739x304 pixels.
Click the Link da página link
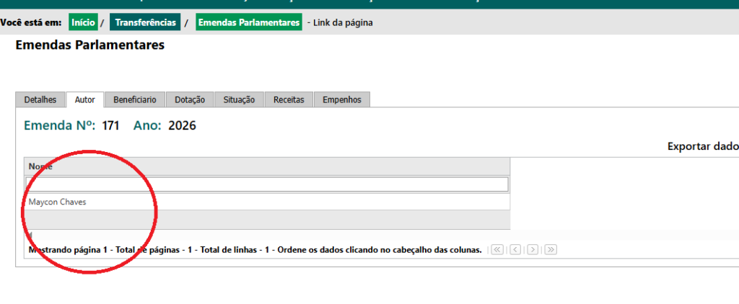(x=342, y=23)
